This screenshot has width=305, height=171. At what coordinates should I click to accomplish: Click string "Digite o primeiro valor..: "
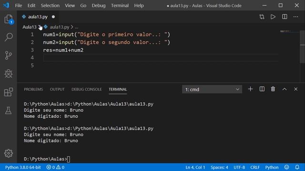[122, 35]
